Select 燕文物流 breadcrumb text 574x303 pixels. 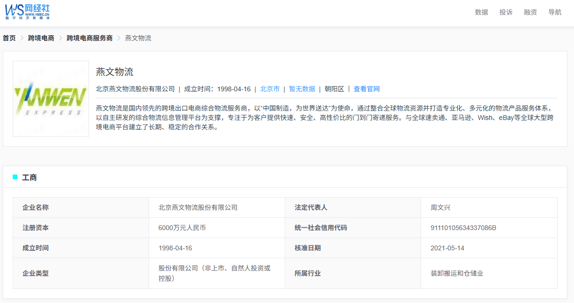coord(138,38)
